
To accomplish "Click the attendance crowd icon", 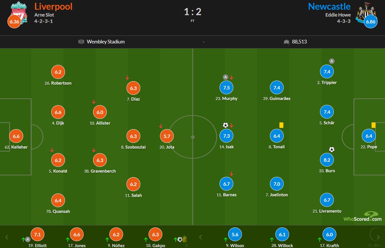I will 287,42.
